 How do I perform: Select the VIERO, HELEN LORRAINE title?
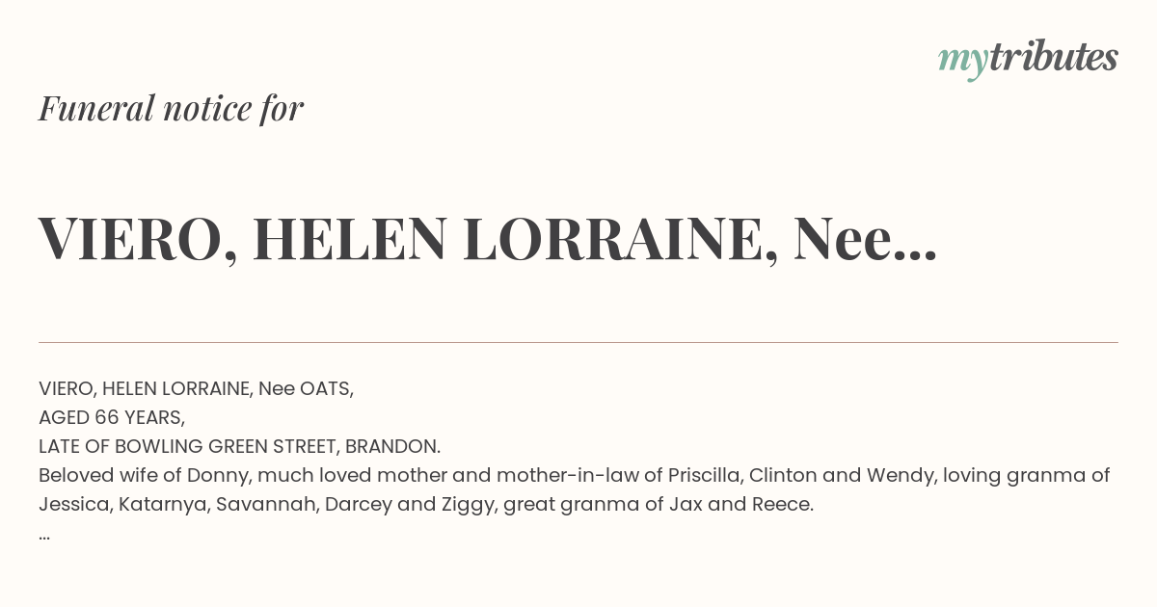tap(488, 240)
